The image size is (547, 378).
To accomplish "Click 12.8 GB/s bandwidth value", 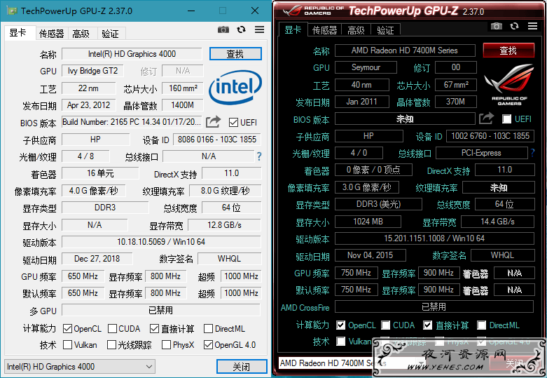I will coord(224,225).
